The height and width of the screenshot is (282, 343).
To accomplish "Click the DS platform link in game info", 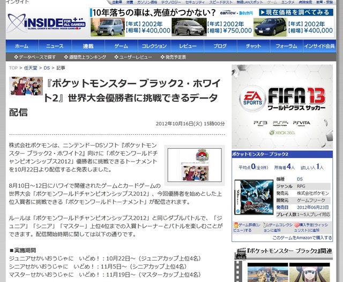I will pos(300,179).
